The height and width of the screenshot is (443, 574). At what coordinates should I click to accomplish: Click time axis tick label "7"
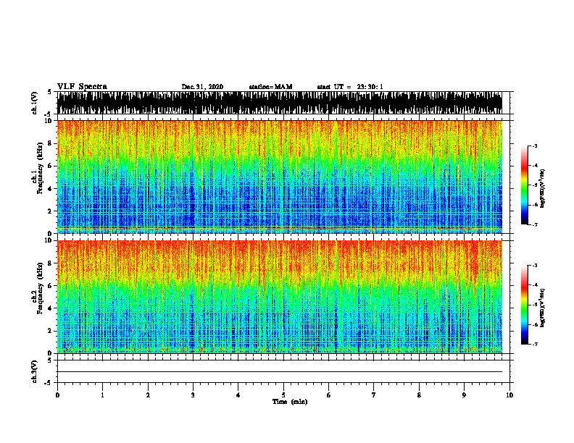pyautogui.click(x=374, y=395)
